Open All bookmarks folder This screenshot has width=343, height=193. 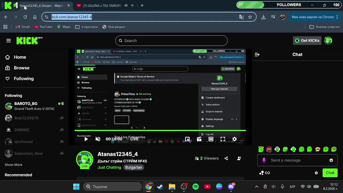324,27
